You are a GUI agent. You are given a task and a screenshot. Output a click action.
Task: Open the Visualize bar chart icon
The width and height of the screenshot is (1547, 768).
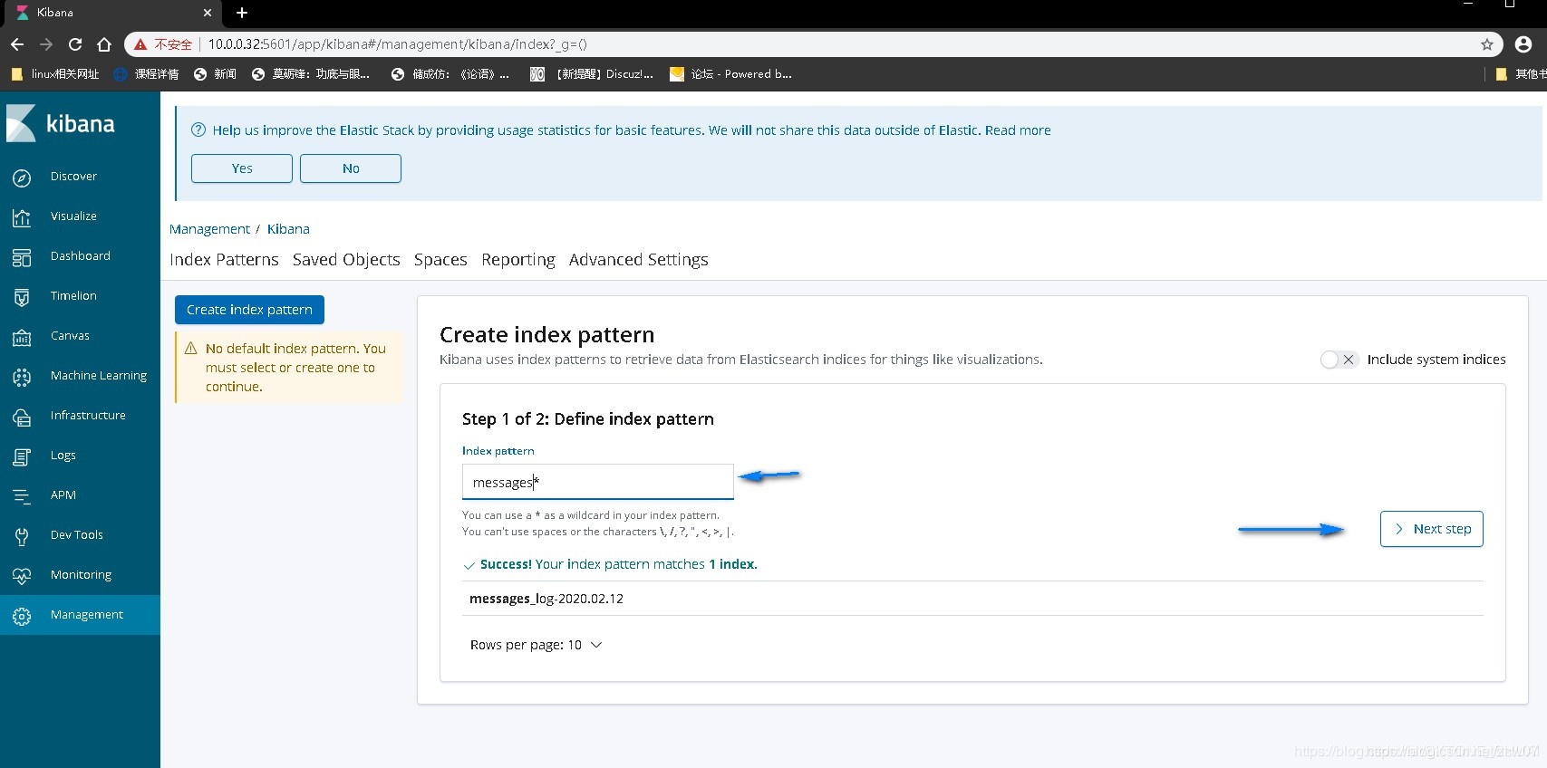22,217
